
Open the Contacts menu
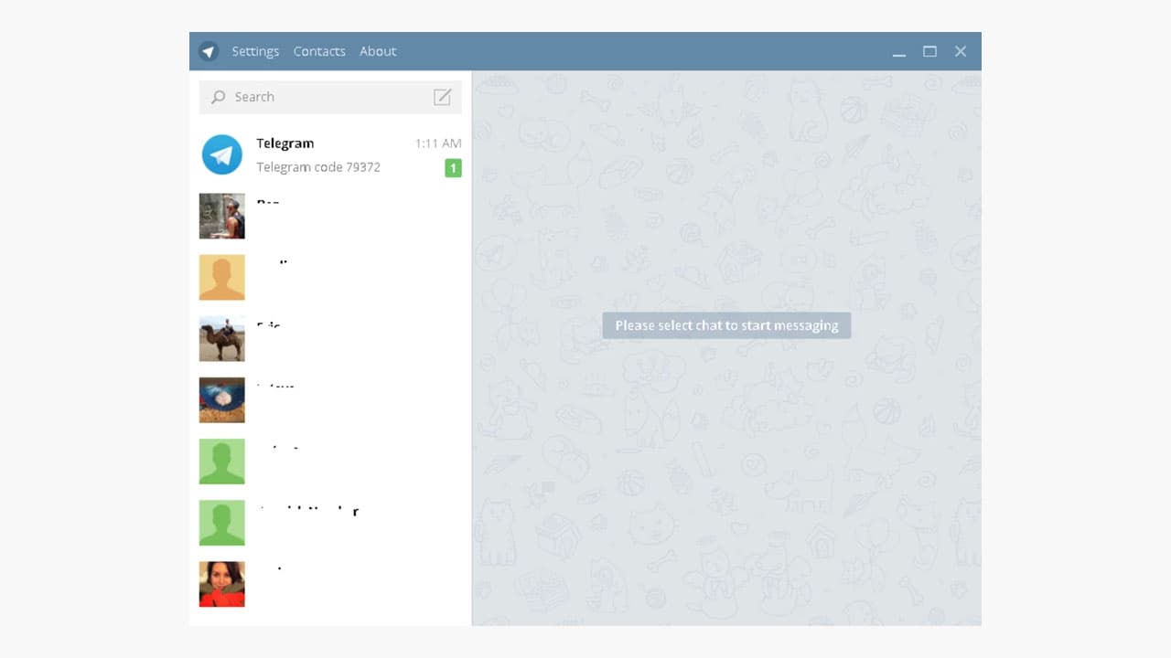319,51
